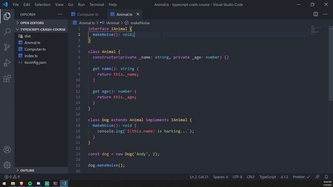Open the notifications bell in the status bar
333x187 pixels.
pos(326,177)
